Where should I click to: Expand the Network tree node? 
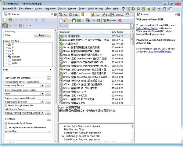coord(6,57)
